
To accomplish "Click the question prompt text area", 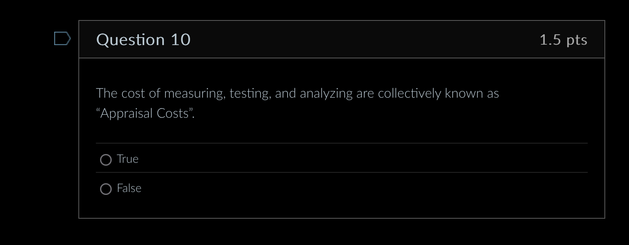I will (x=297, y=102).
